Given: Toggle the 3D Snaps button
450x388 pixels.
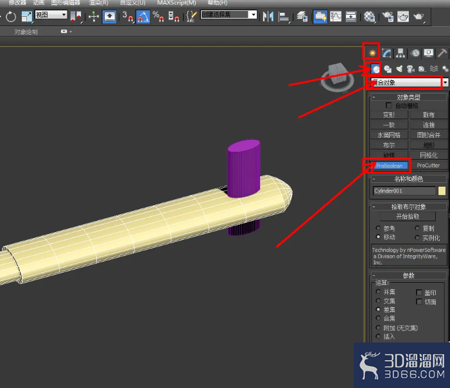Looking at the screenshot, I should (x=128, y=16).
